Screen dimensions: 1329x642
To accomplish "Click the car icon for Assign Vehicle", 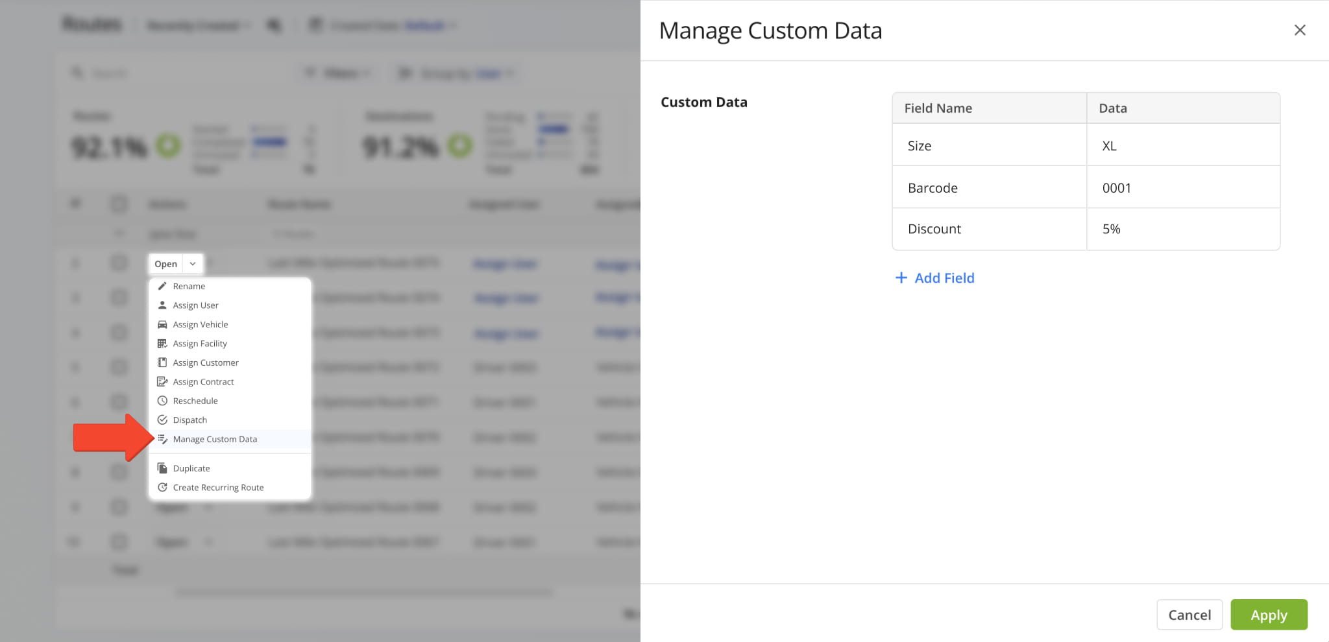I will (162, 324).
